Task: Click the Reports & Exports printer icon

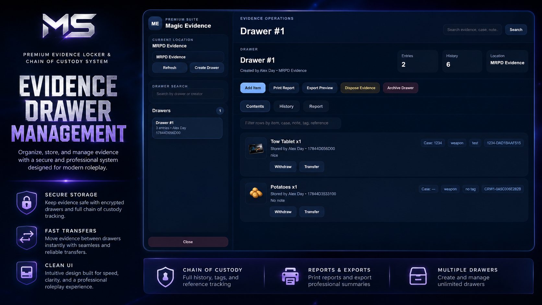Action: click(290, 276)
